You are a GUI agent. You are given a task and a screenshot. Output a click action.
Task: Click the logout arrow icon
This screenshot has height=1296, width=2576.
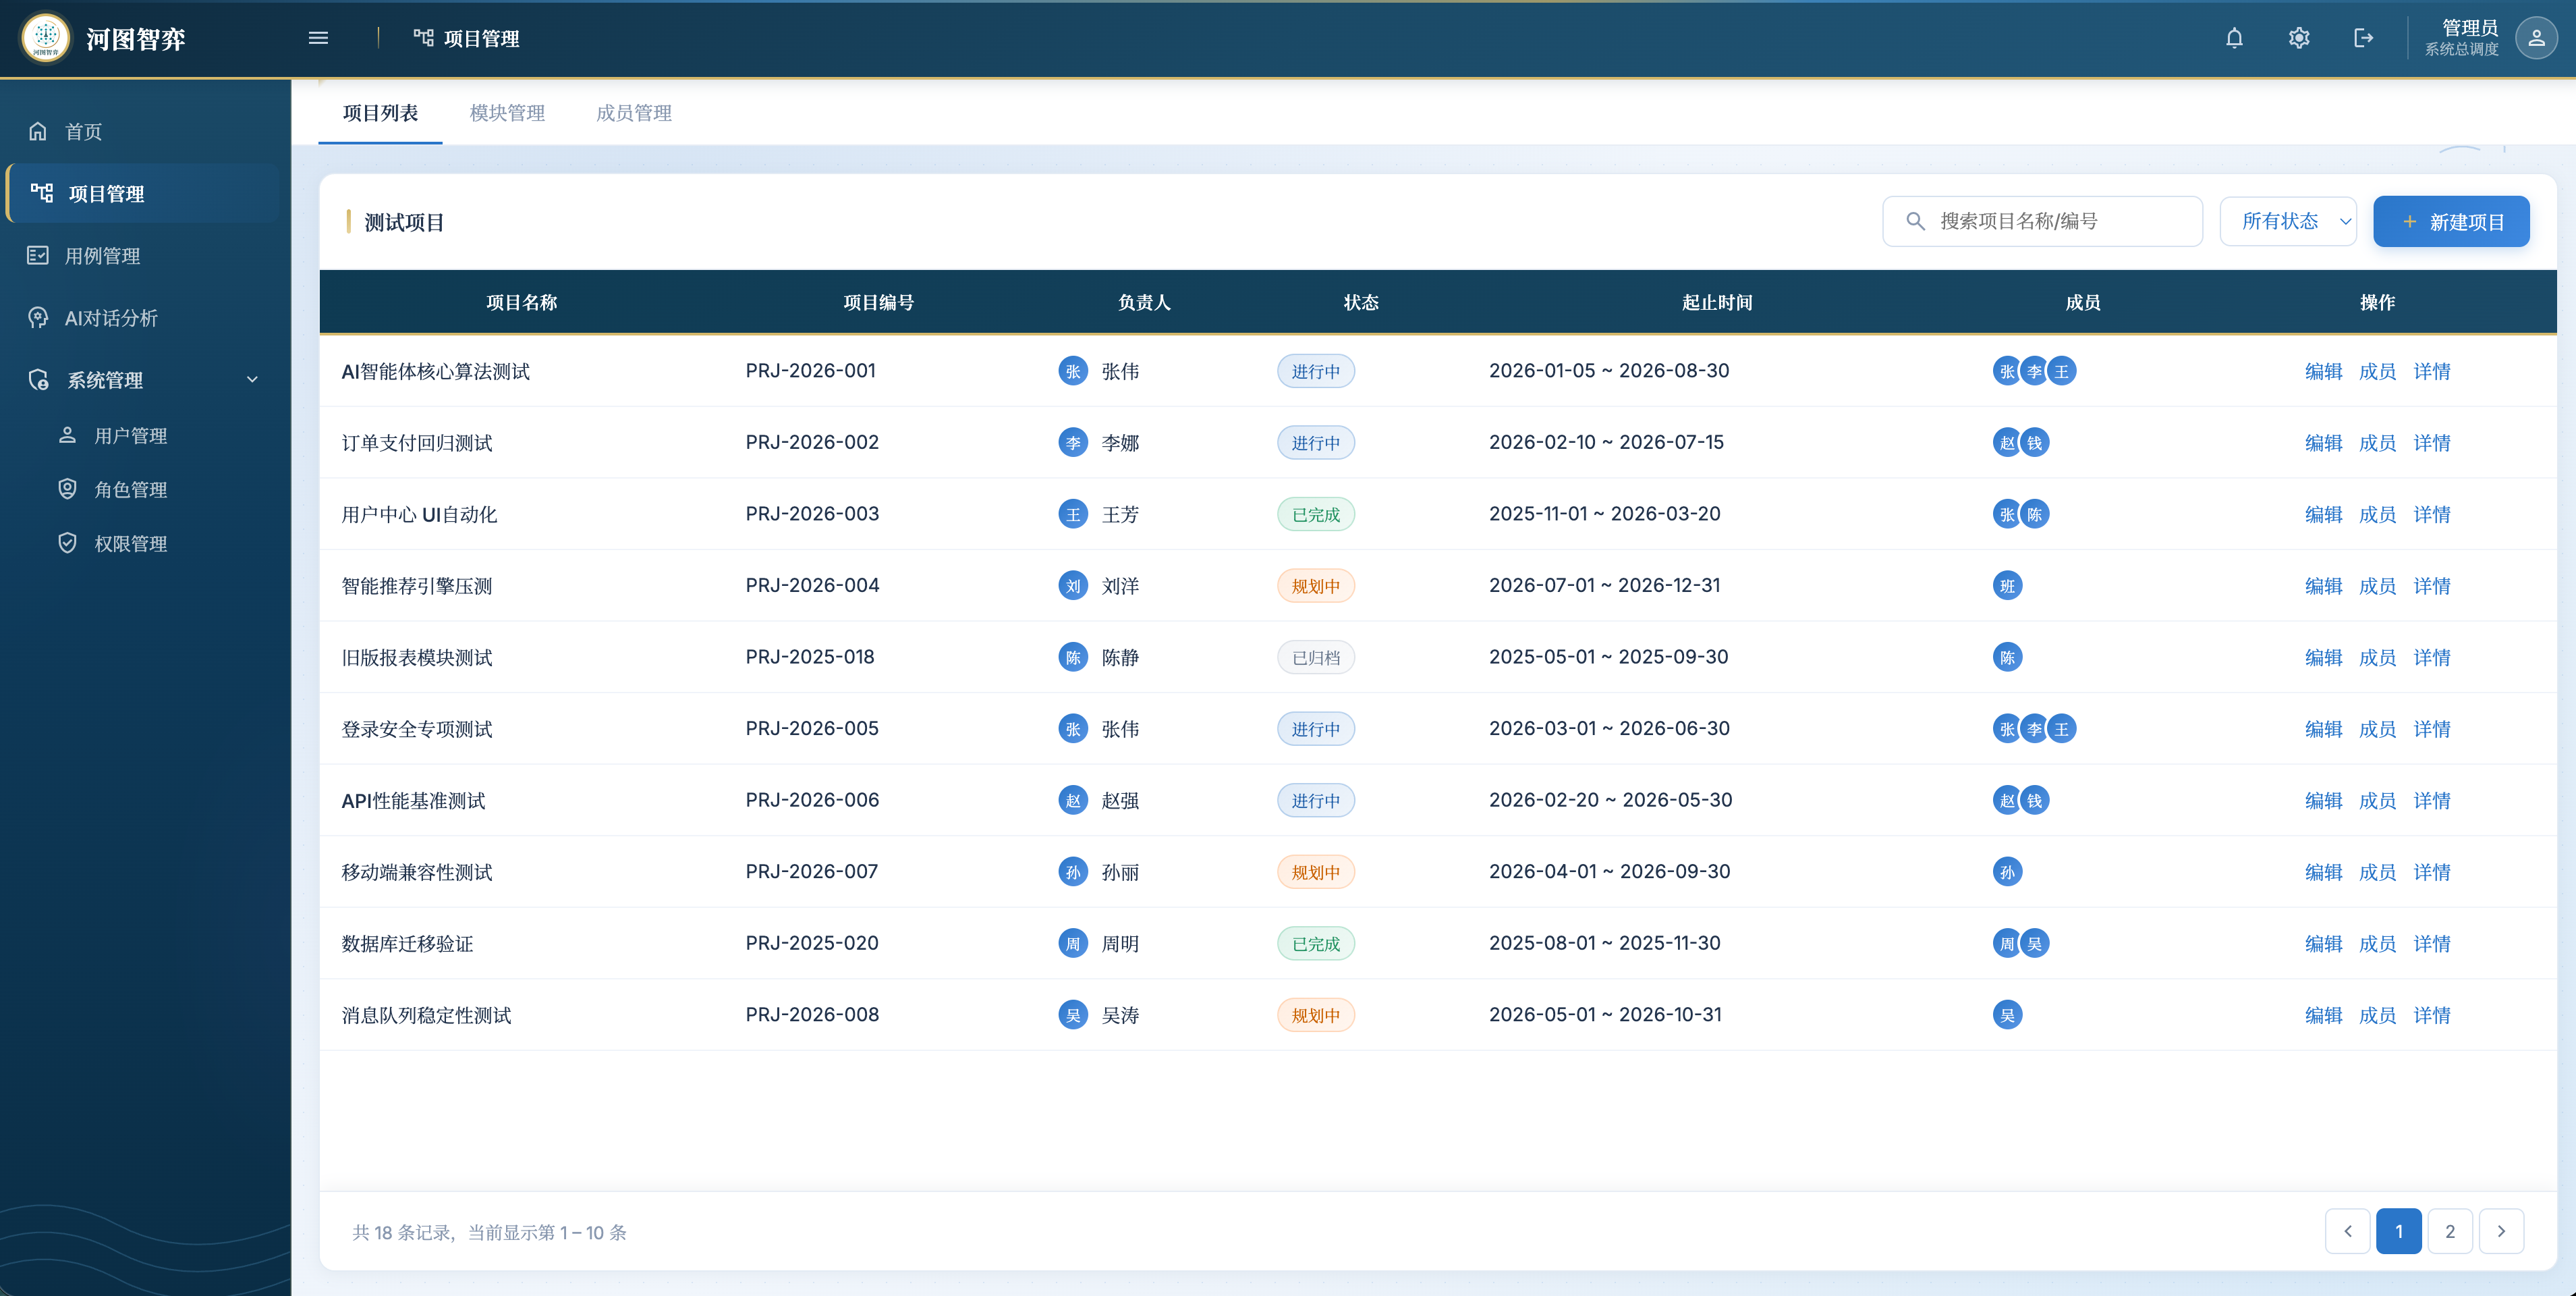[2363, 38]
